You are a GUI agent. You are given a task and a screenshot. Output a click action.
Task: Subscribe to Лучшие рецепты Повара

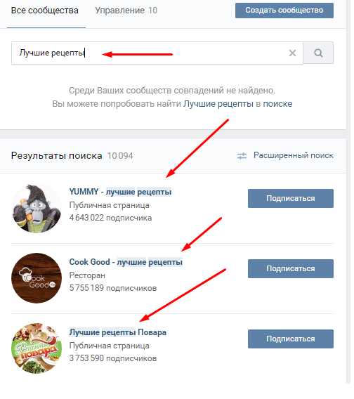(x=291, y=339)
